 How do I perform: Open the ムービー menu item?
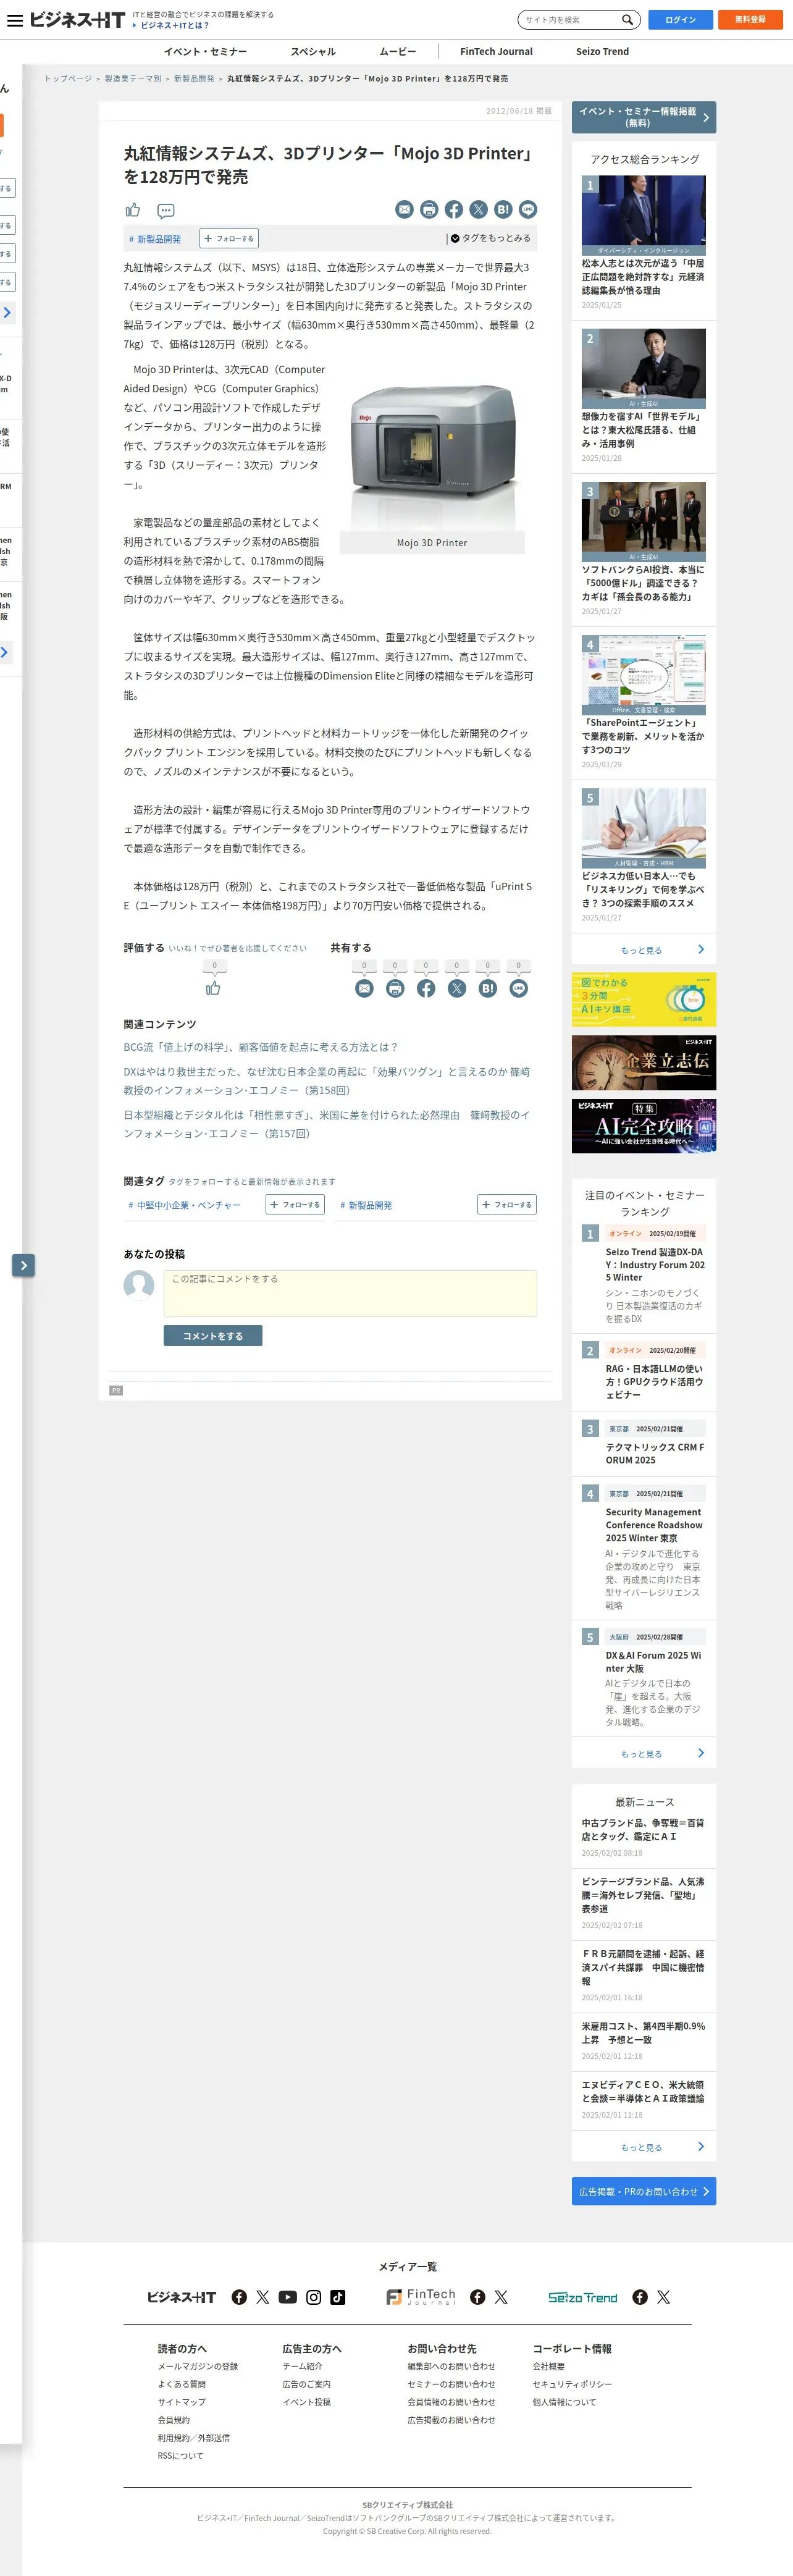[x=398, y=52]
